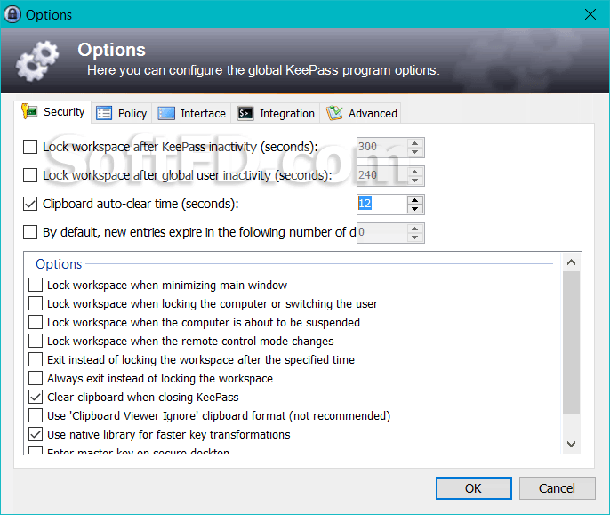Click the expiry days field showing 0
The image size is (610, 515).
pos(382,233)
